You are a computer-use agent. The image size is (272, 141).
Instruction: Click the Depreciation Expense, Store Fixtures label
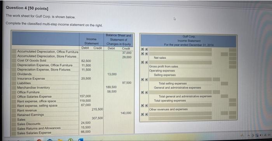pyautogui.click(x=44, y=70)
